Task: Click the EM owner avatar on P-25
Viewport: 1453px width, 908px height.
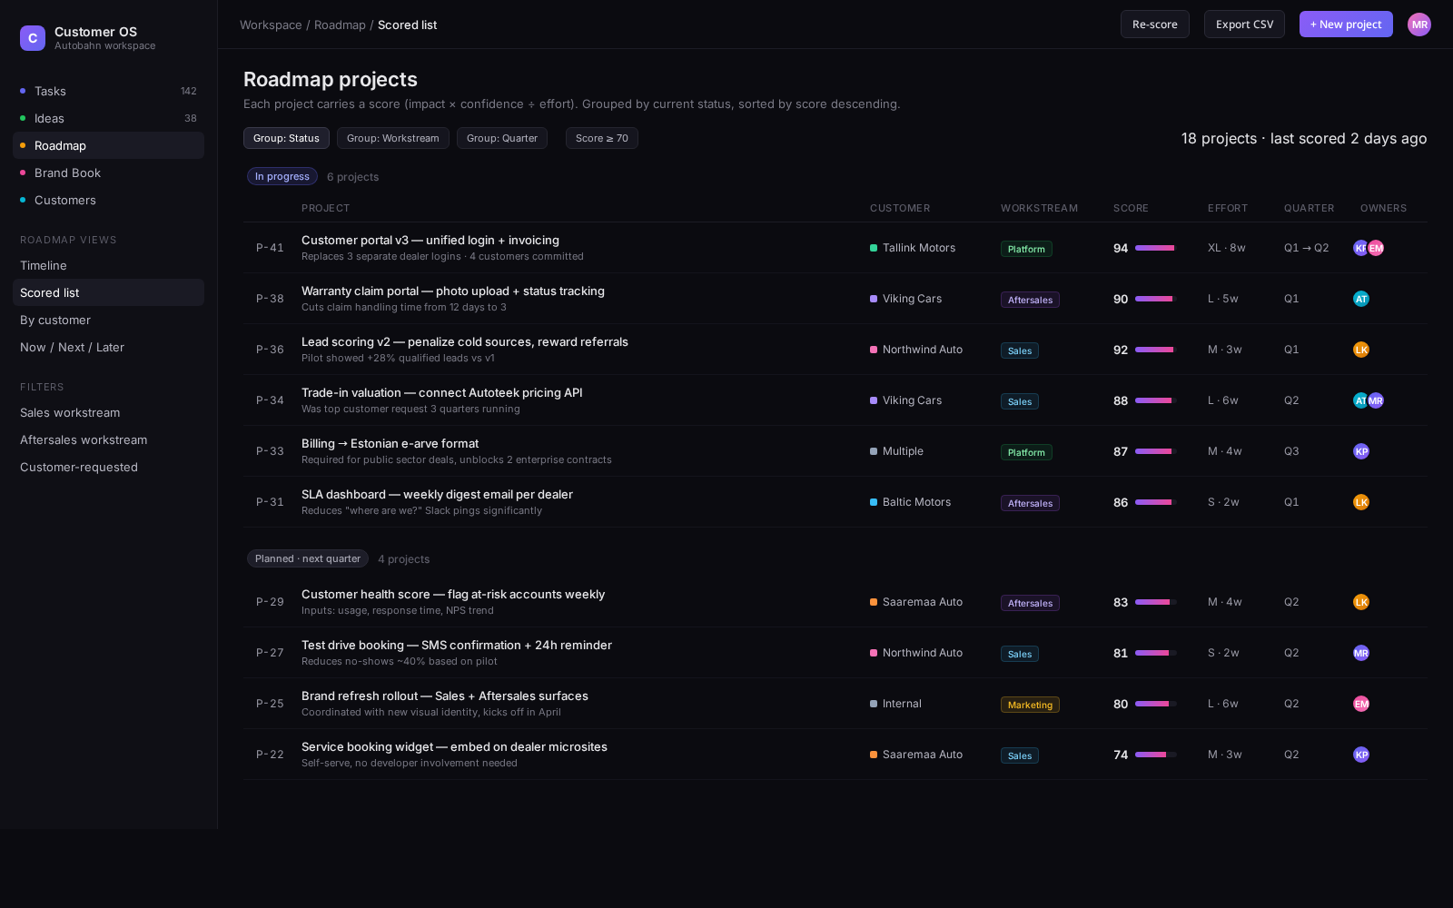Action: click(1361, 704)
